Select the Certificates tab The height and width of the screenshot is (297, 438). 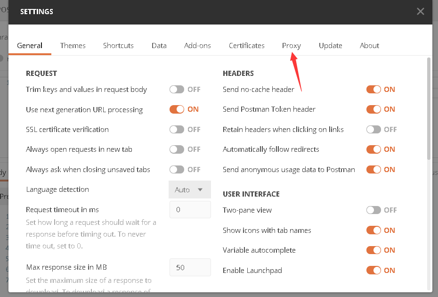pyautogui.click(x=246, y=45)
